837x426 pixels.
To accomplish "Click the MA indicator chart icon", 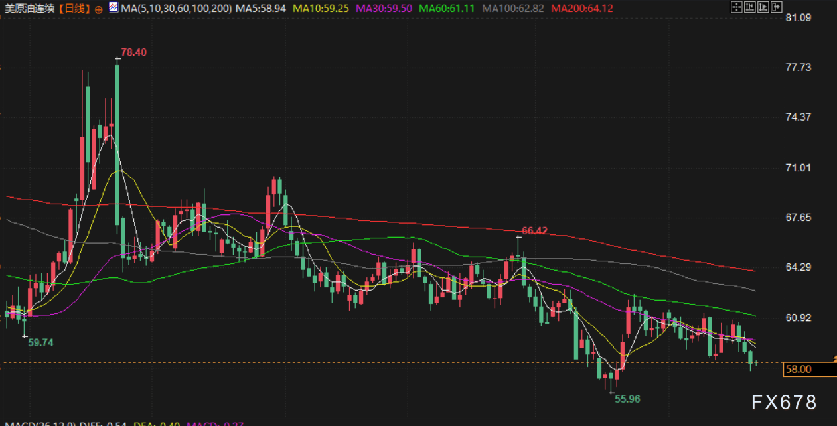I will (x=114, y=8).
